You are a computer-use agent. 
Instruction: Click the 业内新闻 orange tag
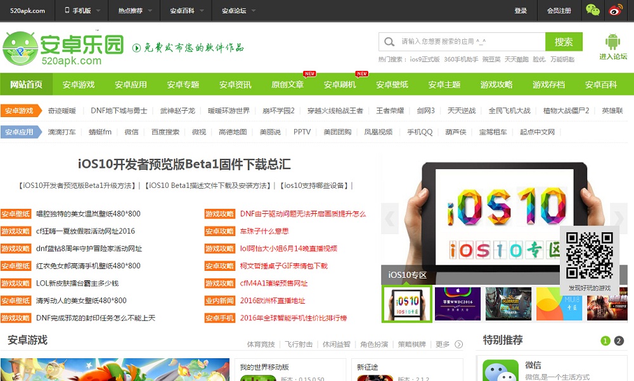tap(219, 301)
